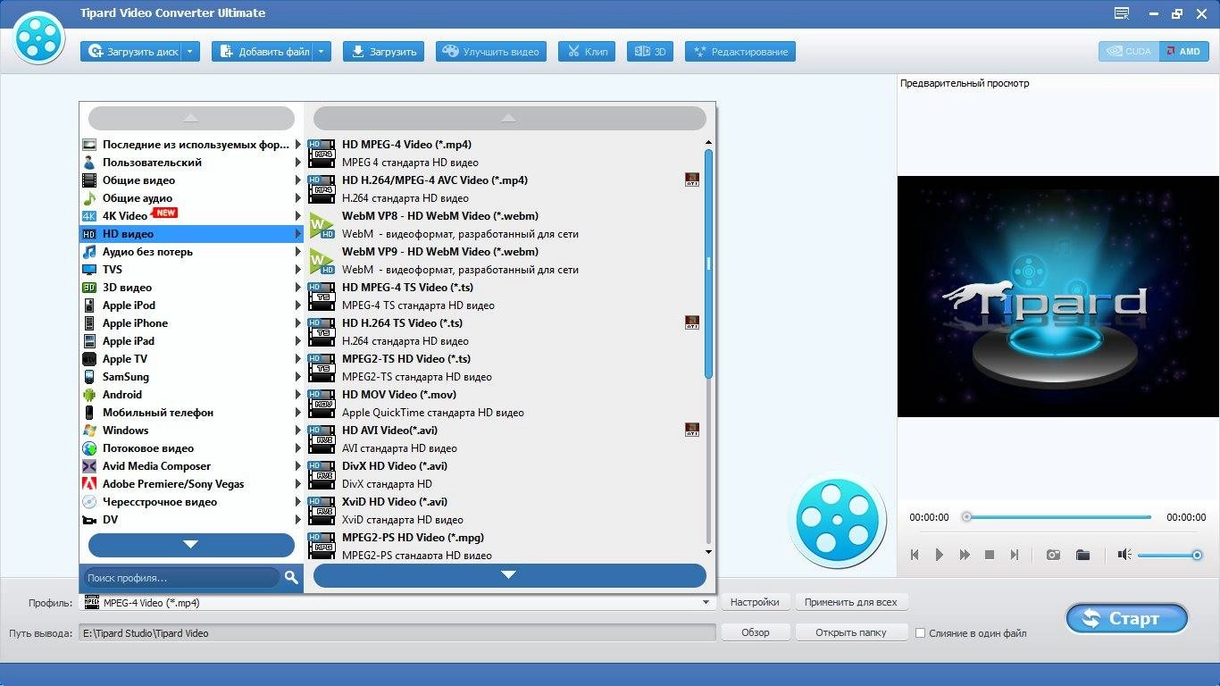The width and height of the screenshot is (1220, 686).
Task: Choose HD MPEG-4 Video (*.mp4) format
Action: click(505, 153)
